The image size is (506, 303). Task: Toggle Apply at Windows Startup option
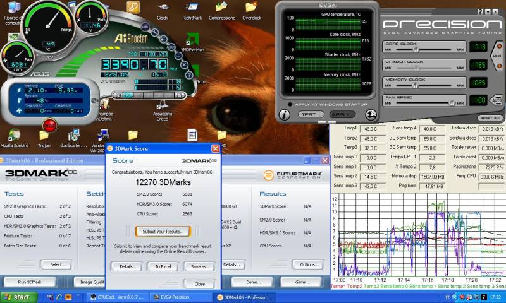[x=290, y=104]
